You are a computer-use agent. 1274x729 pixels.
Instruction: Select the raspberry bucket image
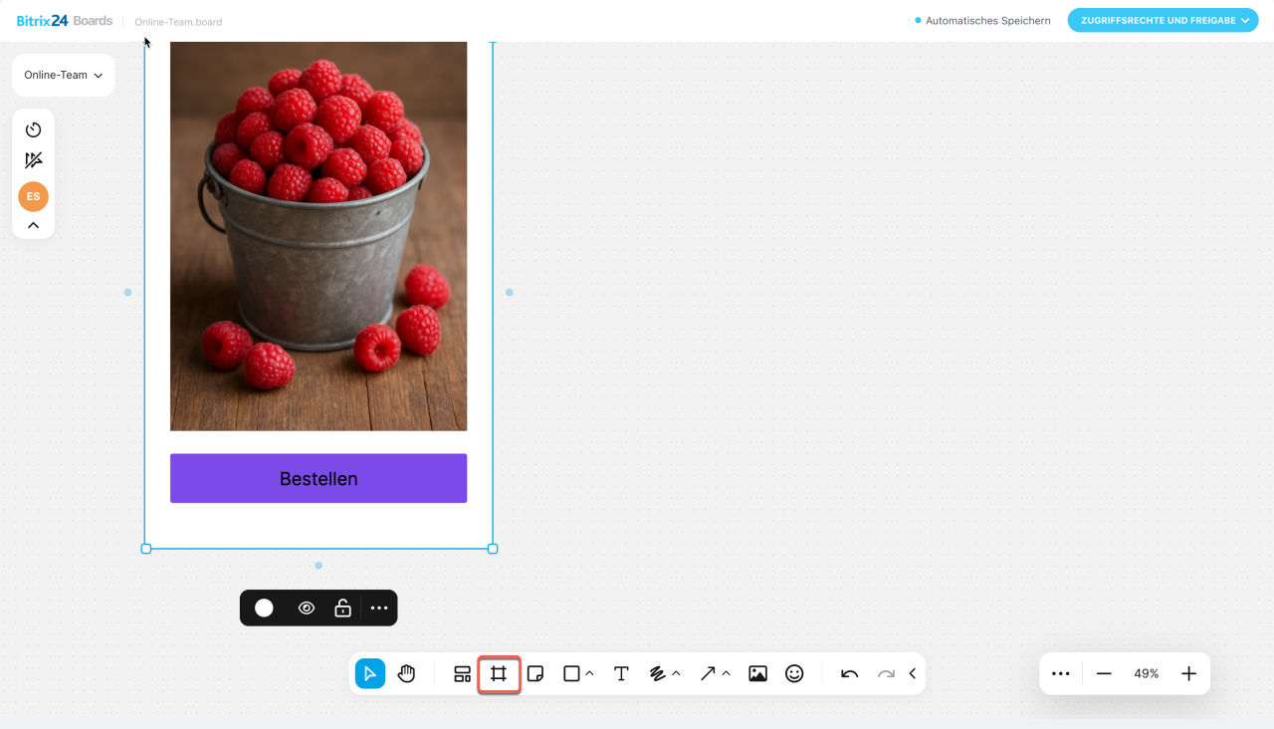[318, 236]
